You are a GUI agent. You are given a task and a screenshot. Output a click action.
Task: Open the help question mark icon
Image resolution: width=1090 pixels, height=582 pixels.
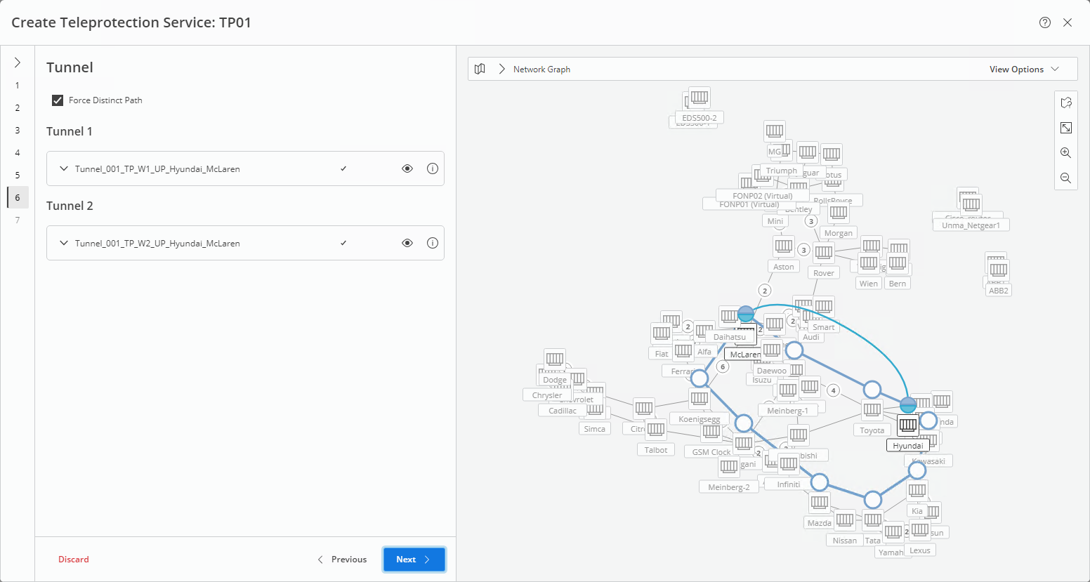pyautogui.click(x=1045, y=22)
